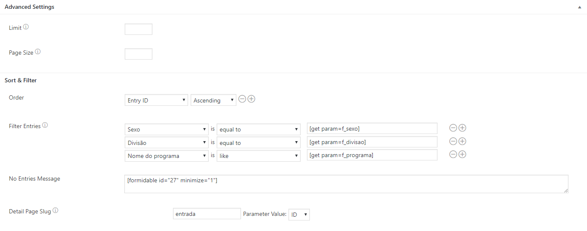Collapse the Advanced Settings panel
Image resolution: width=587 pixels, height=231 pixels.
tap(580, 7)
